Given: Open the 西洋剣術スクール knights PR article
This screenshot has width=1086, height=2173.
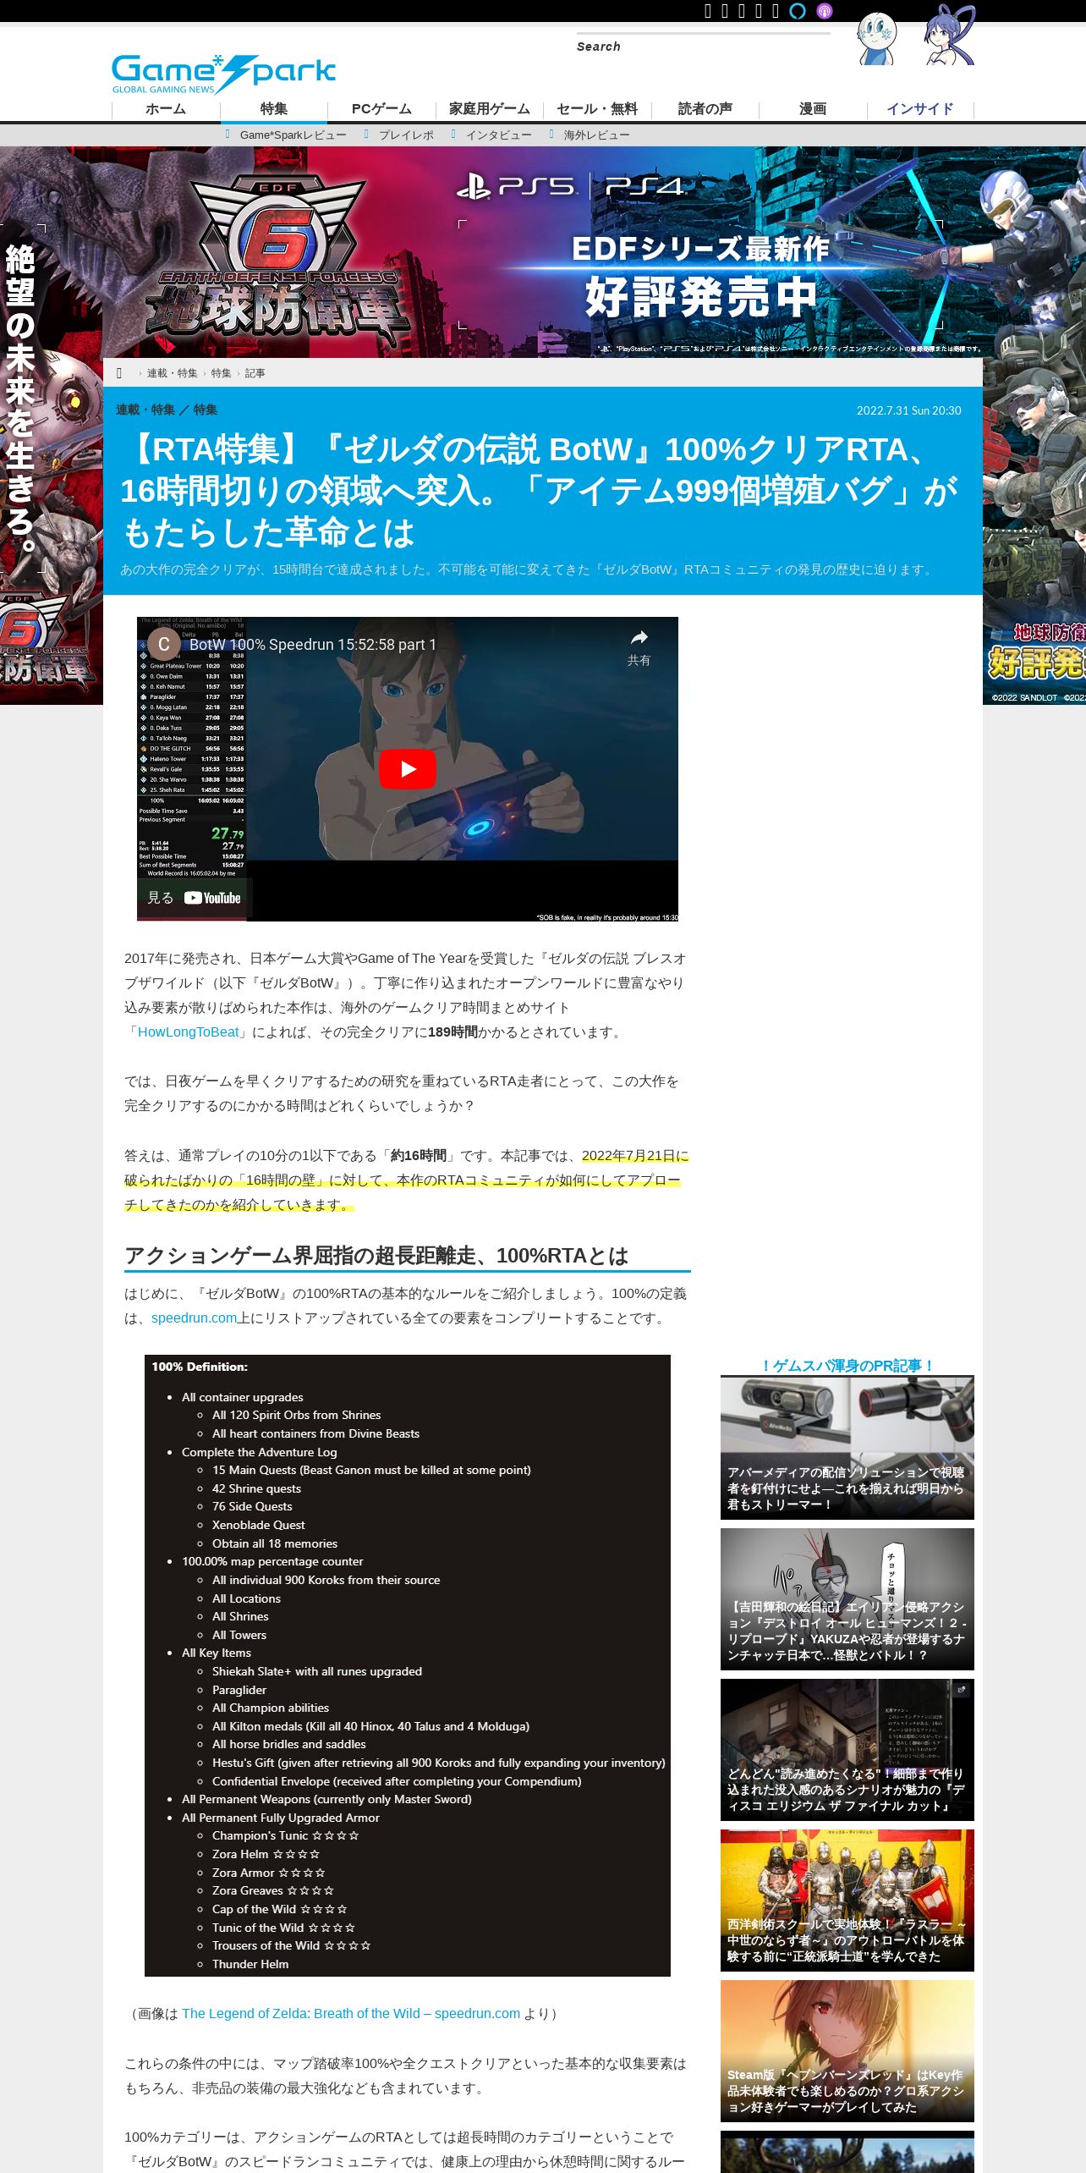Looking at the screenshot, I should coord(847,1900).
